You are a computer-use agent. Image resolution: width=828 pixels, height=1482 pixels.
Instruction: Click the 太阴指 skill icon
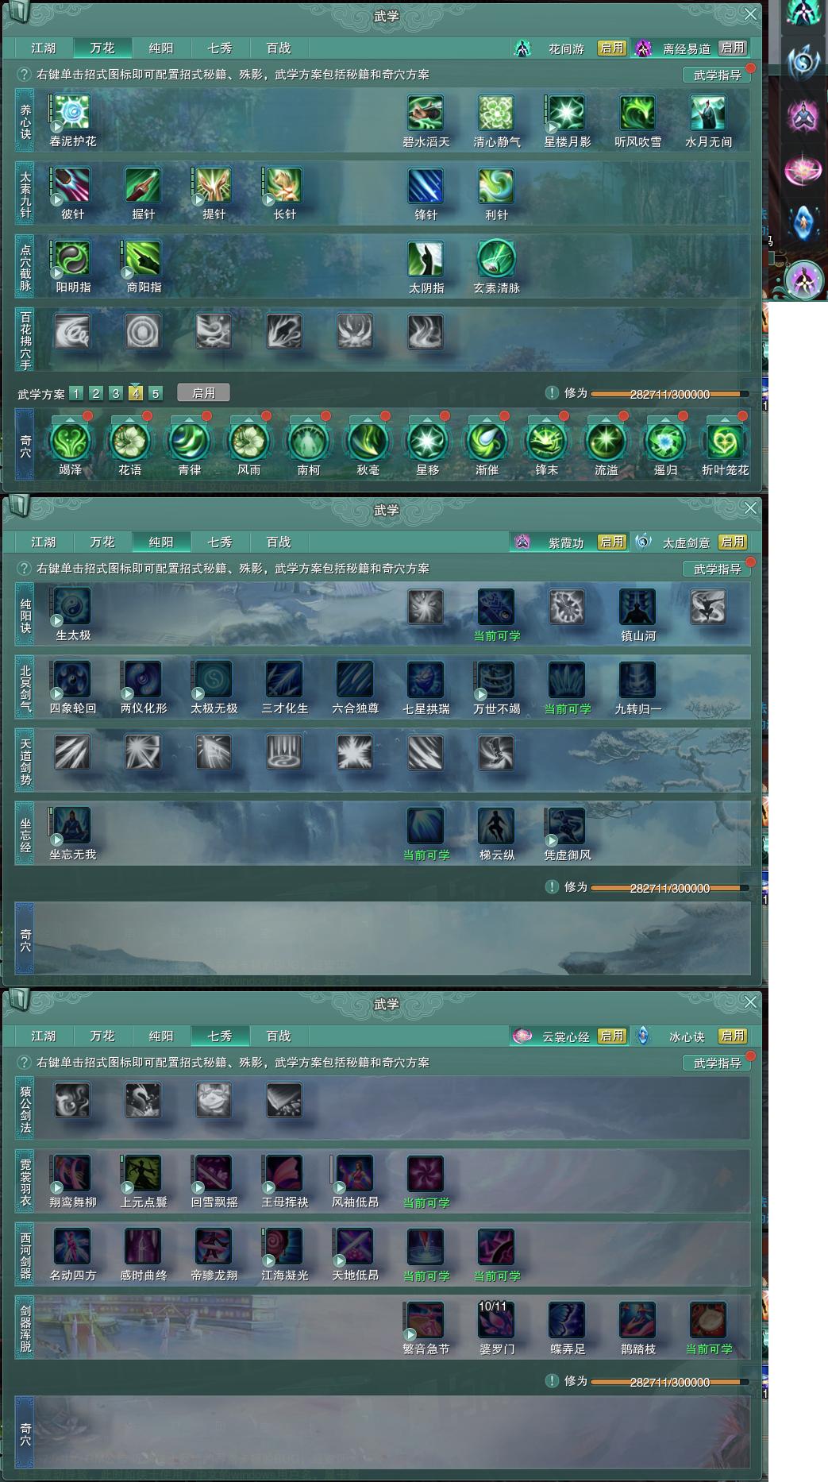click(x=426, y=260)
